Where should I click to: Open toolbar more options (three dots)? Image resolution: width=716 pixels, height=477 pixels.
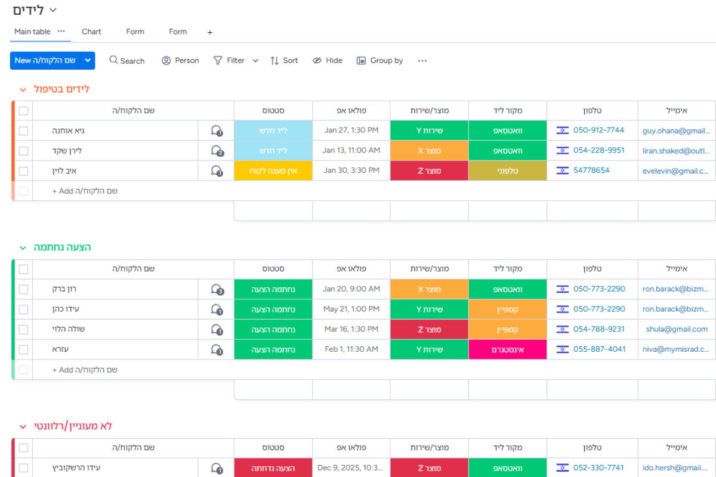[422, 60]
